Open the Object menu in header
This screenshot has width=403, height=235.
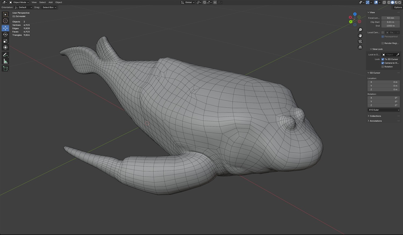pos(59,2)
